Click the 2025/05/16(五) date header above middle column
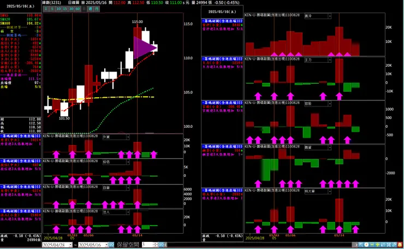The image size is (404, 249). pyautogui.click(x=222, y=12)
